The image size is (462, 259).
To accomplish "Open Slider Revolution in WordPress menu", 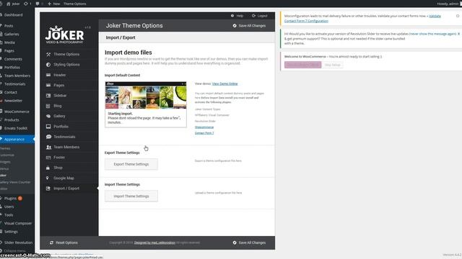I will (x=17, y=242).
